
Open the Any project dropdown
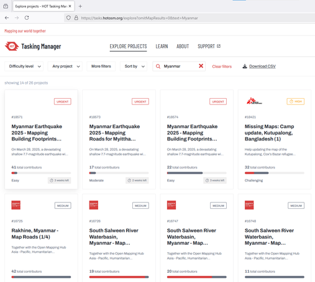click(65, 66)
